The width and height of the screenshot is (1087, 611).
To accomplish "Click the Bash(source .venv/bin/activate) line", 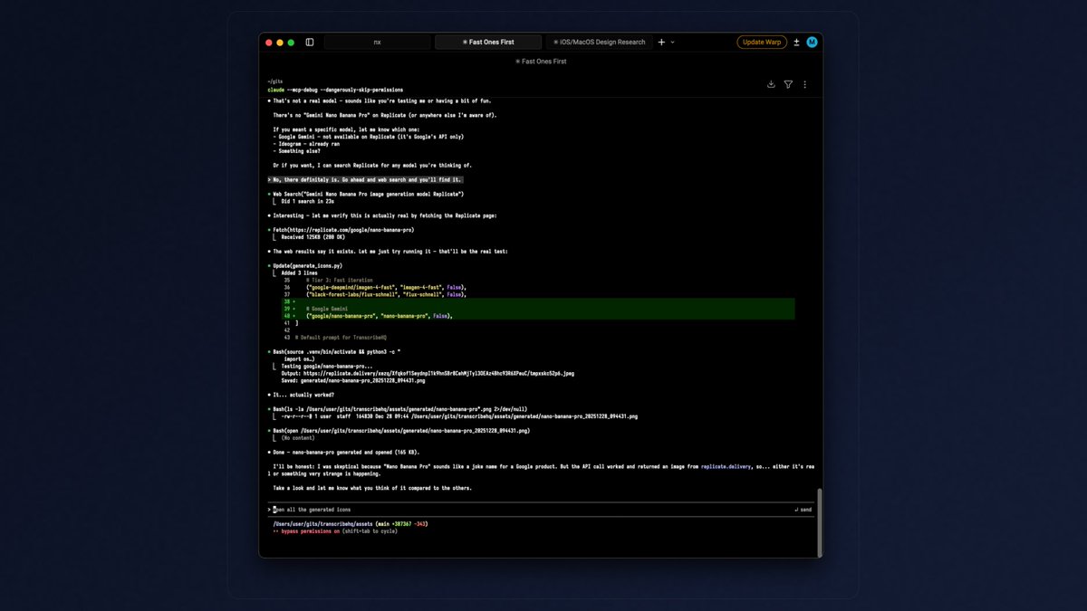I will (334, 351).
